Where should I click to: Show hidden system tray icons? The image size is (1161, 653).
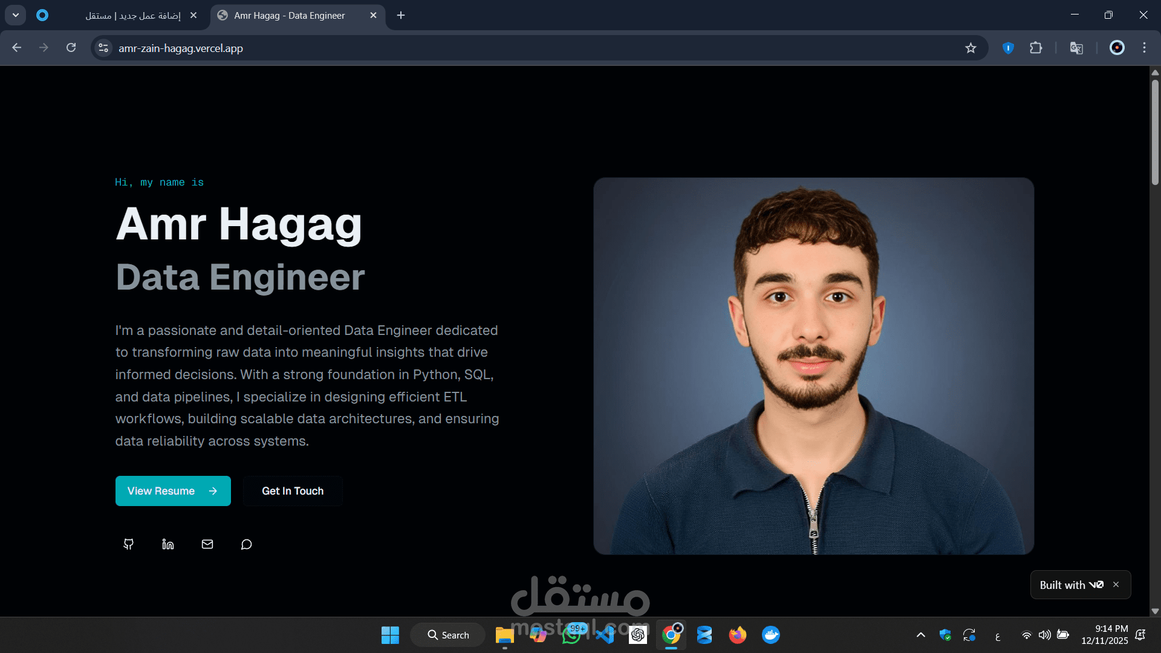coord(921,635)
